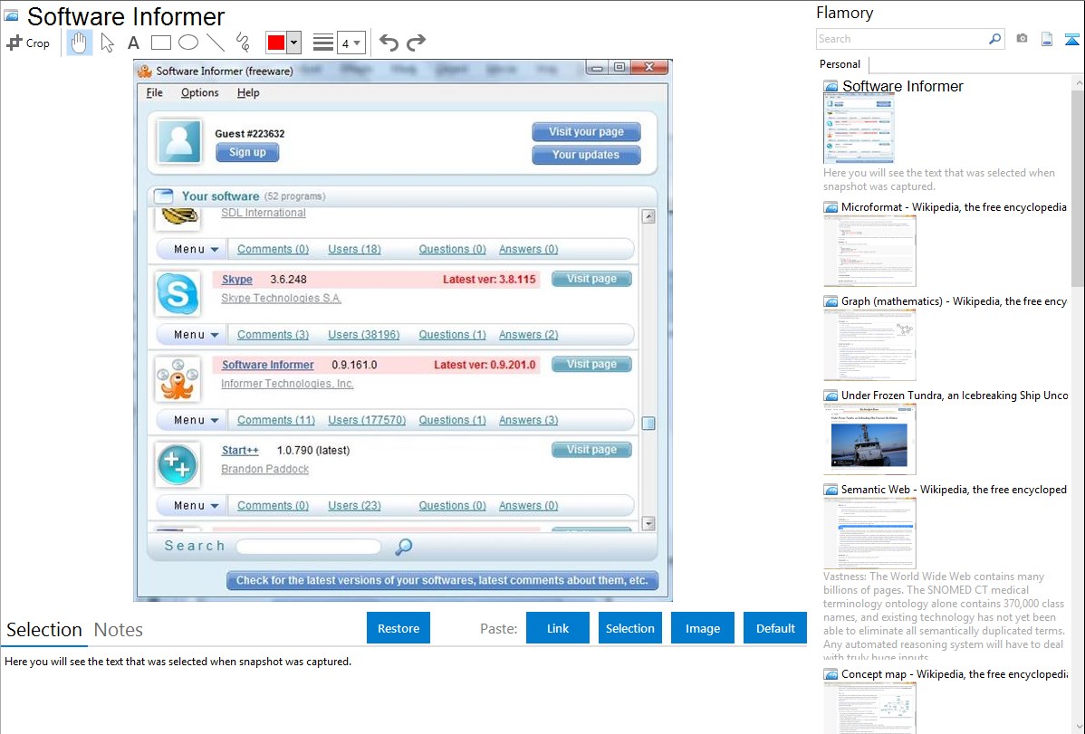Screen dimensions: 1085x734
Task: Open Concept map - Wikipedia snapshot title
Action: coord(955,674)
